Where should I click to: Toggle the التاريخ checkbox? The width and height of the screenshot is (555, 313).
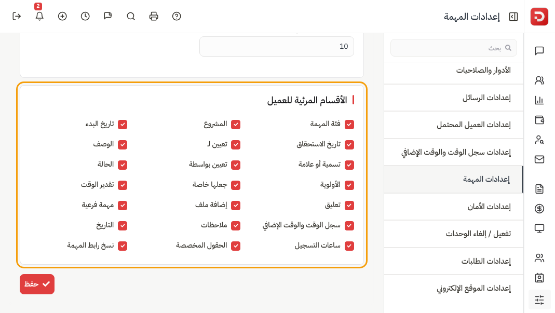123,226
